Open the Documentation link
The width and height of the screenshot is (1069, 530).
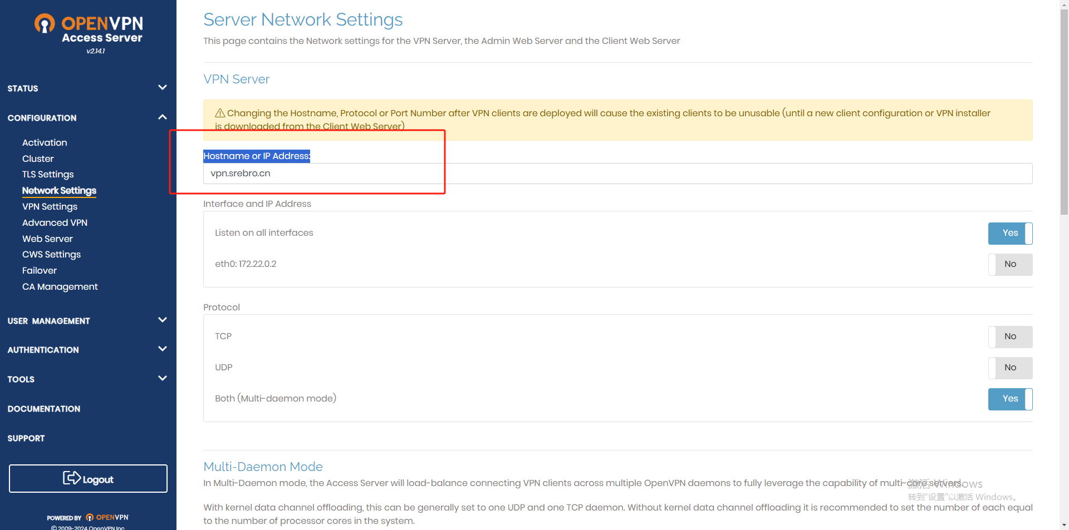[44, 409]
